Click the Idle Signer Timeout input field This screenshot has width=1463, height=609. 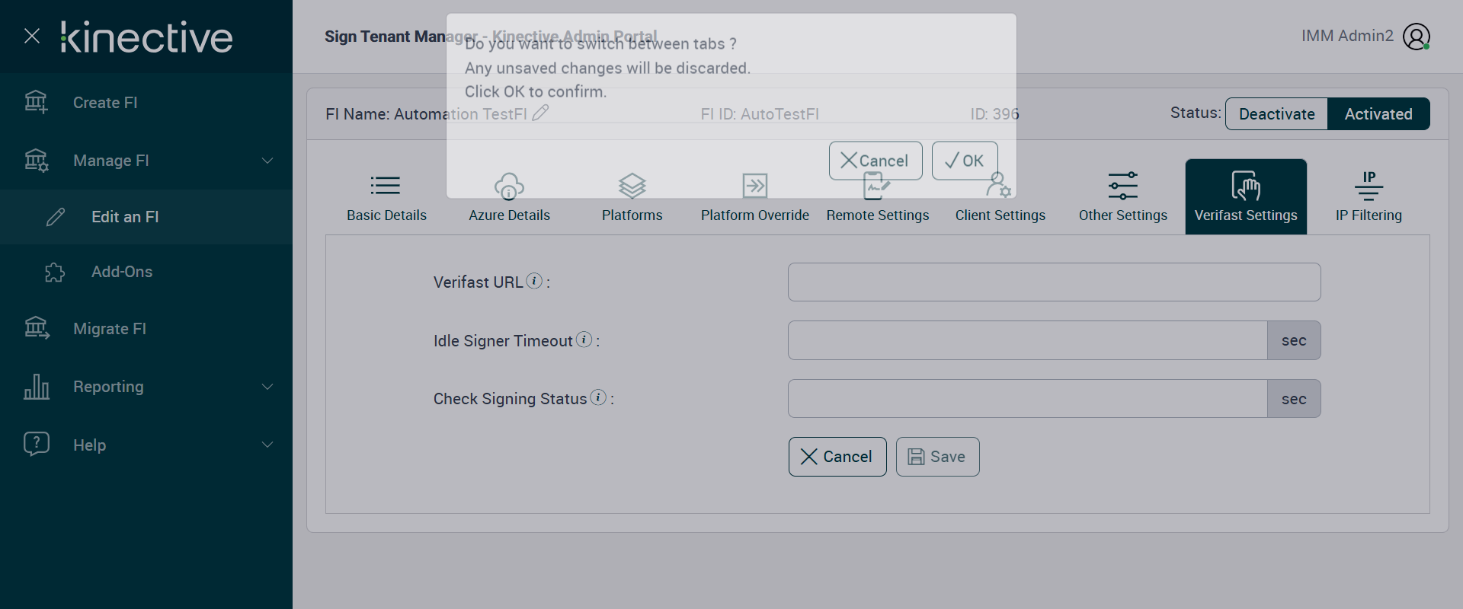(1028, 340)
